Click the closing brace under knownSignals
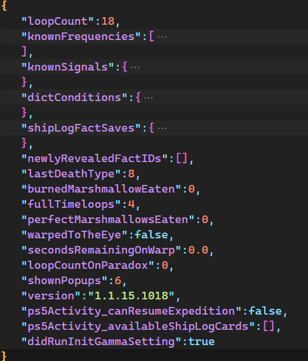308x361 pixels. point(24,83)
